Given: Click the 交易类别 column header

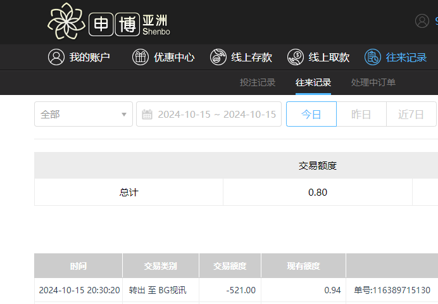Looking at the screenshot, I should 161,266.
